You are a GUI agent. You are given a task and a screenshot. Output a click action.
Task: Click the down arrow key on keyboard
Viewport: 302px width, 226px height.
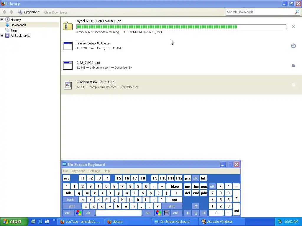[x=196, y=213]
